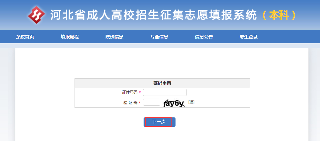View the 信息公告 section
This screenshot has height=141, width=320.
point(204,37)
